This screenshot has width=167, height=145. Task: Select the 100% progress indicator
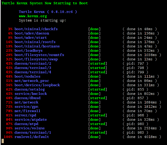(x=8, y=137)
